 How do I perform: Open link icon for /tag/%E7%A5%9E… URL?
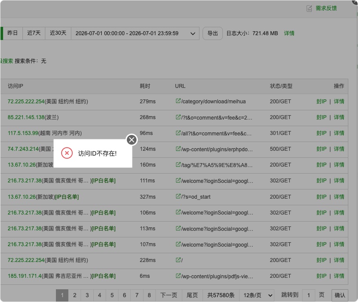(178, 164)
